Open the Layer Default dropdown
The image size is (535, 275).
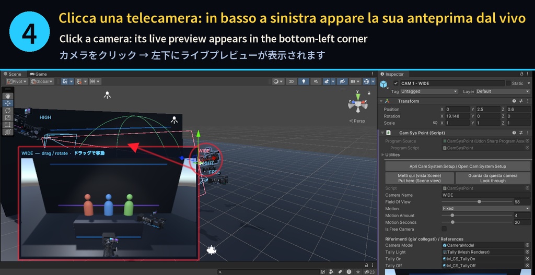pyautogui.click(x=503, y=91)
